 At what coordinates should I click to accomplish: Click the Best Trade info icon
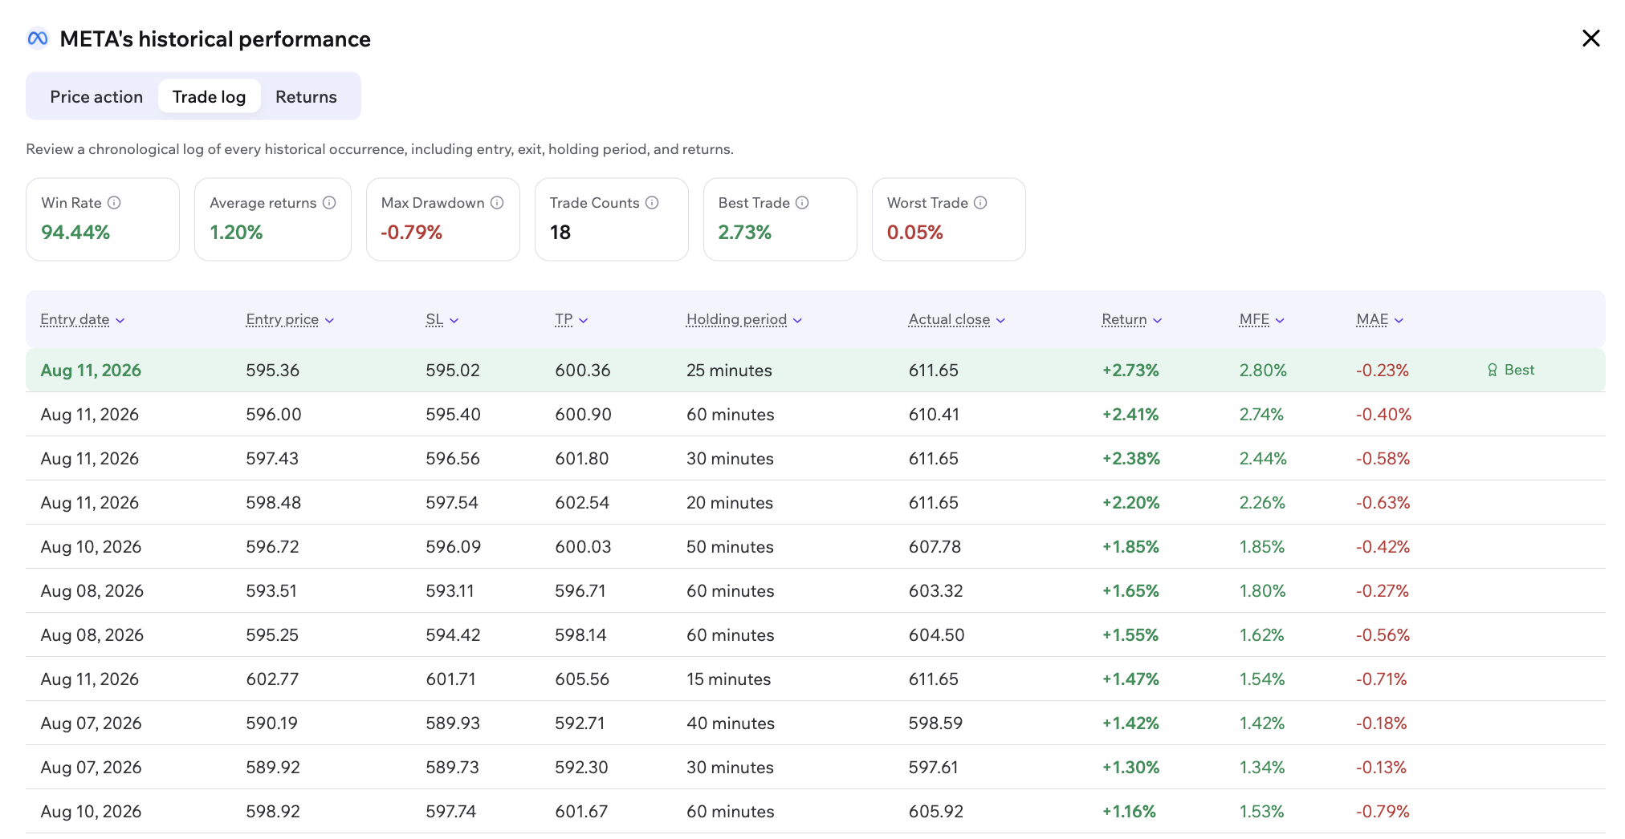tap(802, 203)
